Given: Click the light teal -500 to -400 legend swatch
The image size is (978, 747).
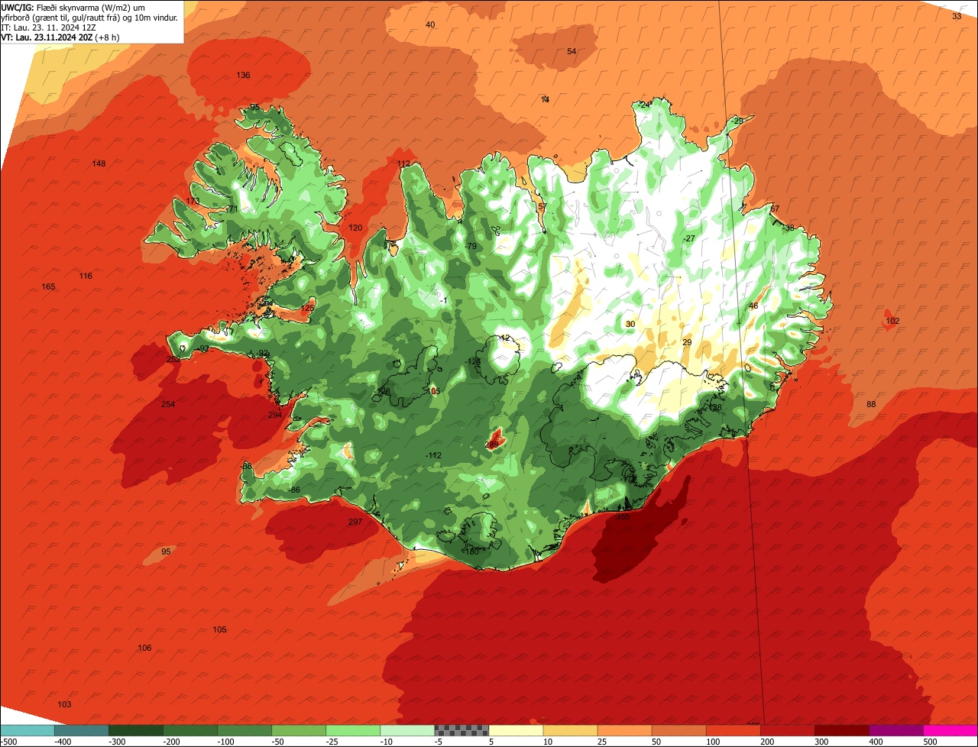Looking at the screenshot, I should tap(27, 730).
